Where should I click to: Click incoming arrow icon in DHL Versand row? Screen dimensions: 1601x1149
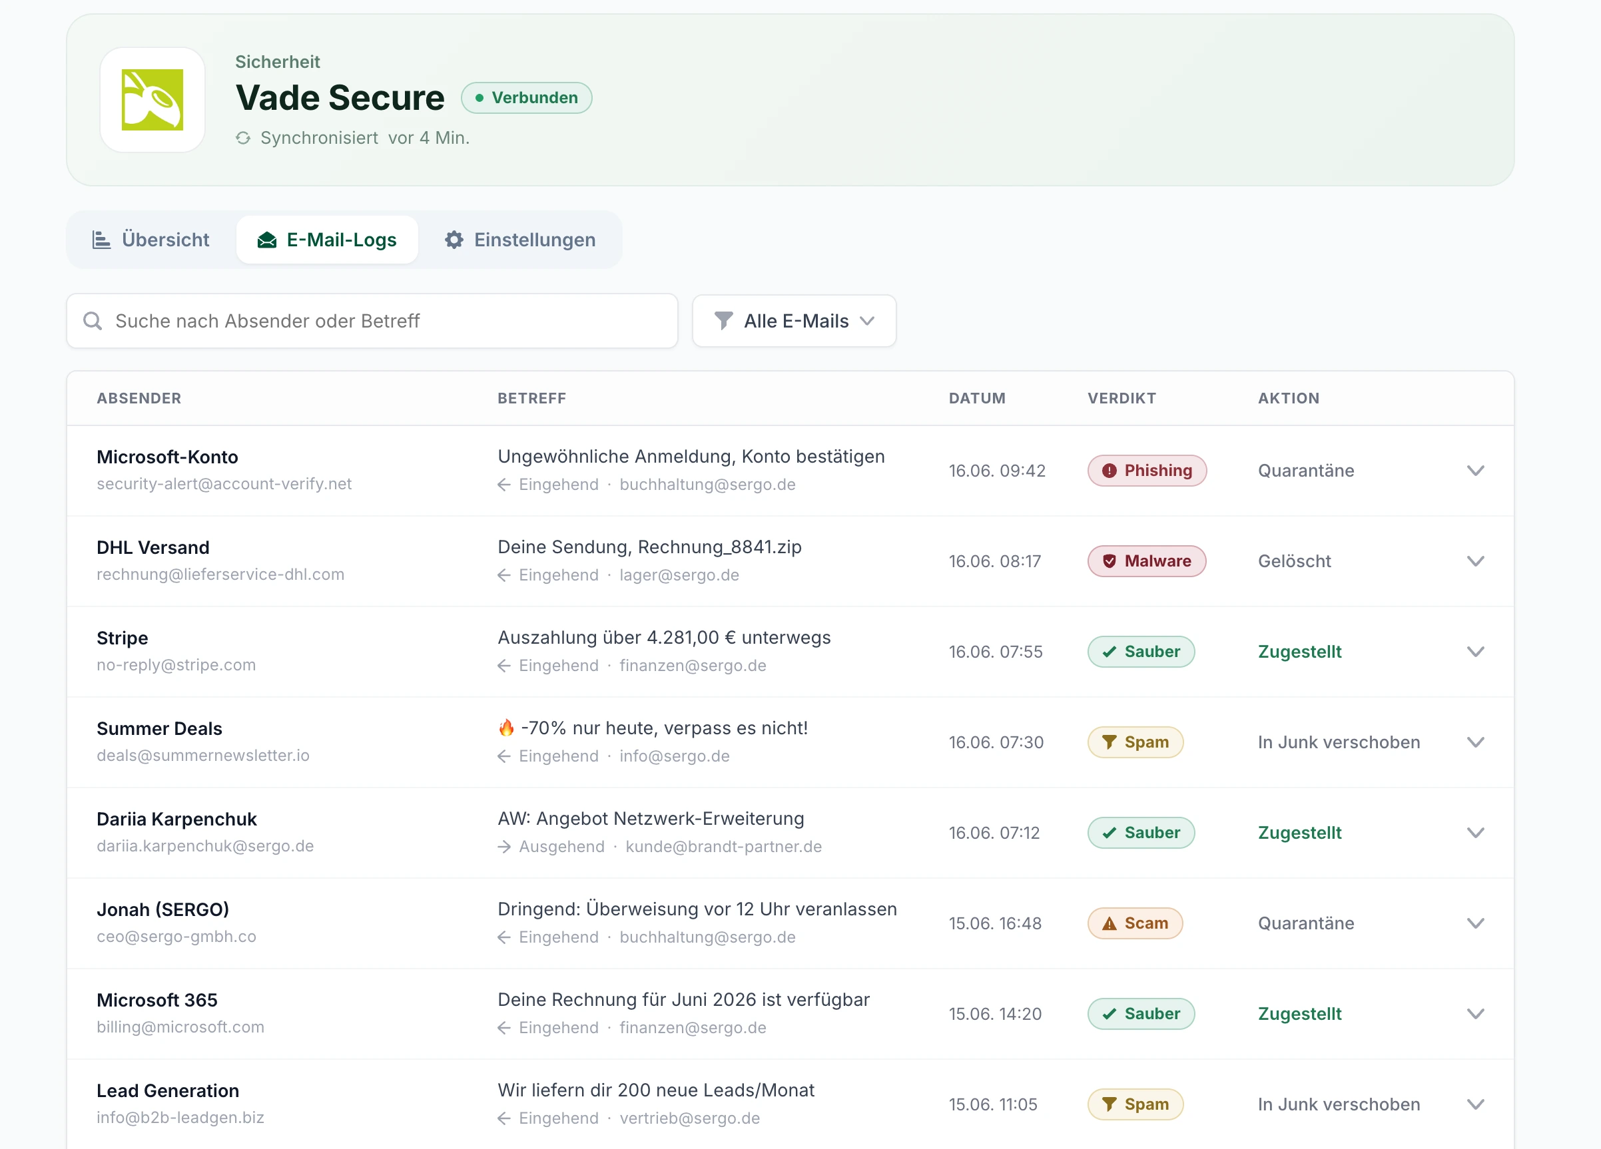coord(504,575)
